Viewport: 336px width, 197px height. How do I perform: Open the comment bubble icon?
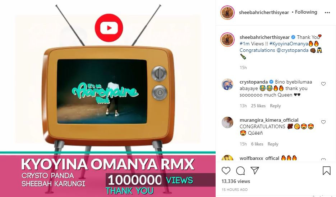tap(240, 171)
